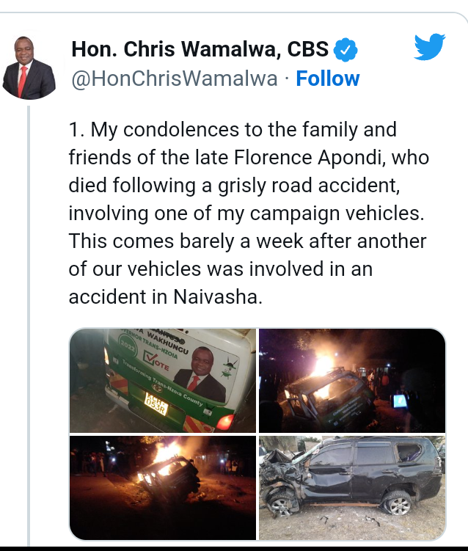Open the bottom-left night fire photo
This screenshot has height=551, width=468.
(163, 488)
